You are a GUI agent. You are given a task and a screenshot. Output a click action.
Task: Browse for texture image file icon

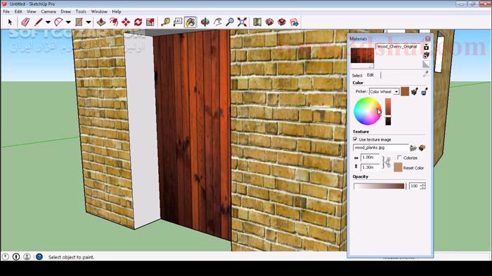pyautogui.click(x=413, y=148)
